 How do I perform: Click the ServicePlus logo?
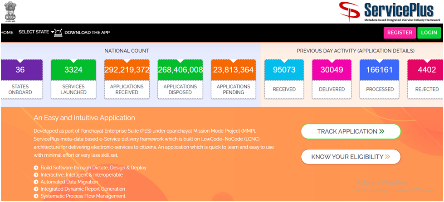point(390,12)
